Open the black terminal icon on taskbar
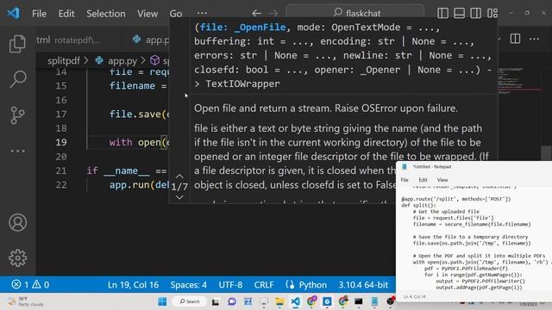The image size is (552, 310). [x=359, y=301]
